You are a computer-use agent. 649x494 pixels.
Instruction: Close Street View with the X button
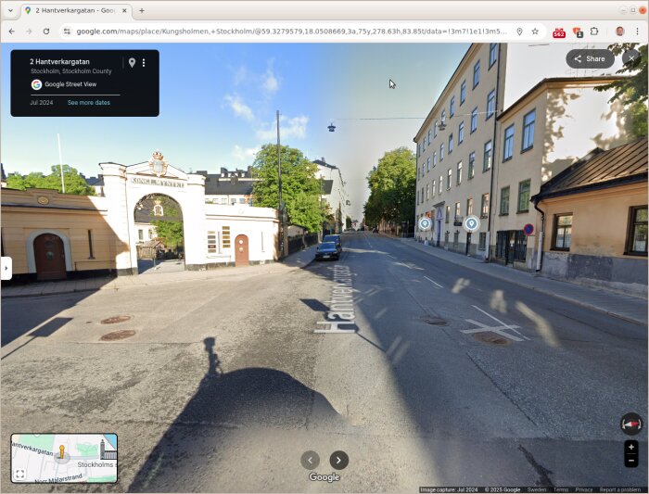pos(631,58)
